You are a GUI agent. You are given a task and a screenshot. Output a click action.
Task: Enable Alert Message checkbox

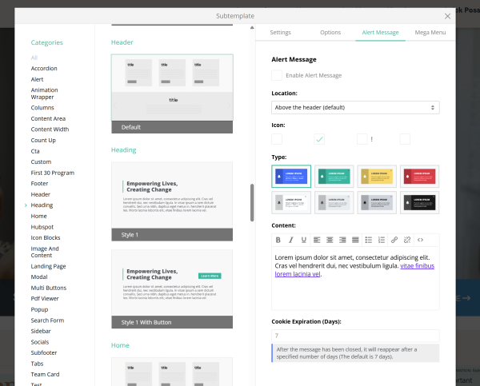pos(277,75)
